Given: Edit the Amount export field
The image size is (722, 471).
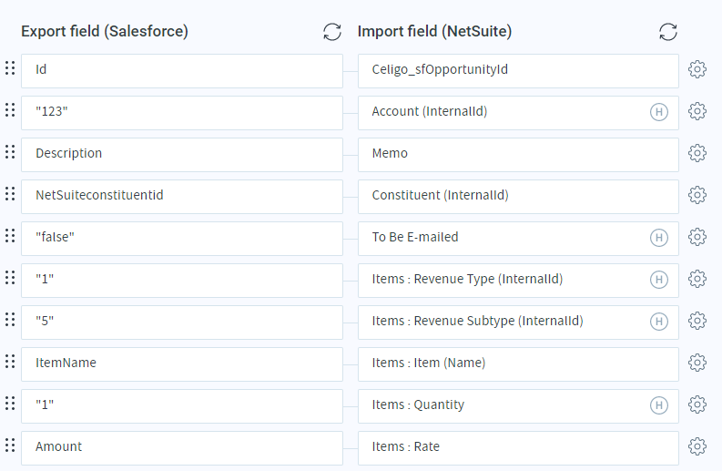Looking at the screenshot, I should point(182,448).
